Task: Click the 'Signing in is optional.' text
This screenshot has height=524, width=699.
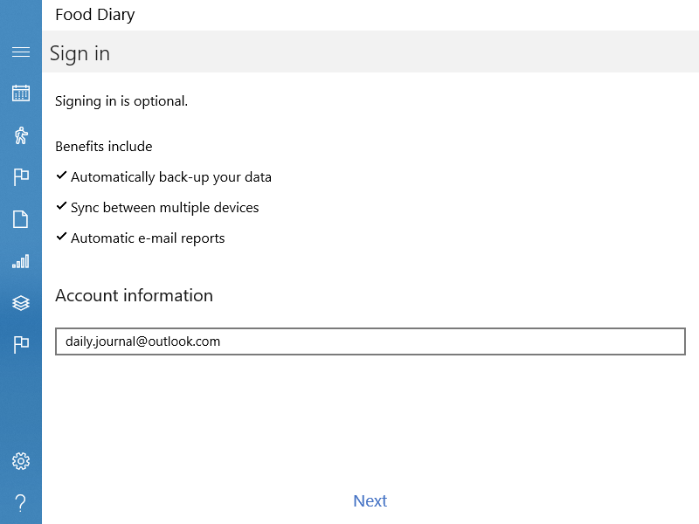Action: [x=121, y=101]
